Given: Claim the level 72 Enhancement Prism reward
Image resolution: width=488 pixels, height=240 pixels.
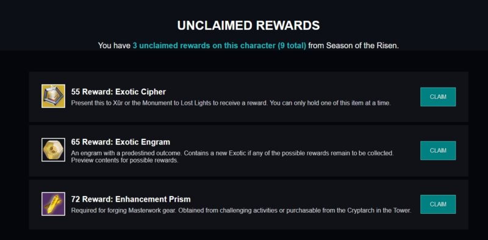Looking at the screenshot, I should (438, 204).
